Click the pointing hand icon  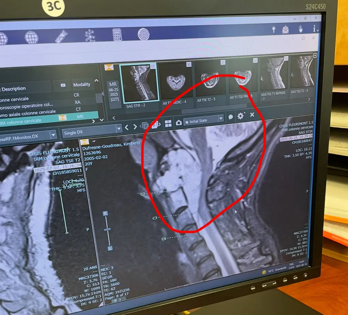pyautogui.click(x=300, y=29)
